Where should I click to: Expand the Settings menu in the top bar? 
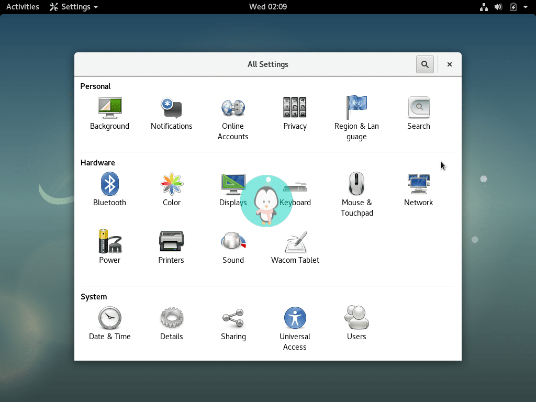[x=73, y=7]
